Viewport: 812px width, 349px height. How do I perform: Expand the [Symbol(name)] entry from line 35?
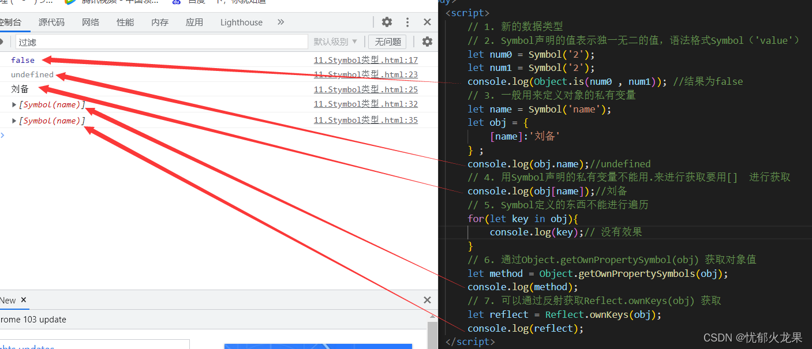coord(14,121)
